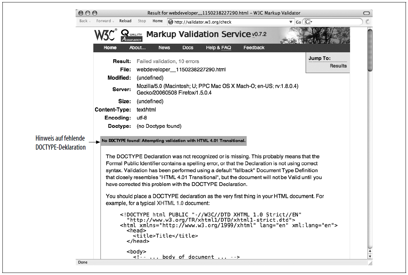This screenshot has height=275, width=408.
Task: Click the v0.7.2 version text
Action: point(259,34)
